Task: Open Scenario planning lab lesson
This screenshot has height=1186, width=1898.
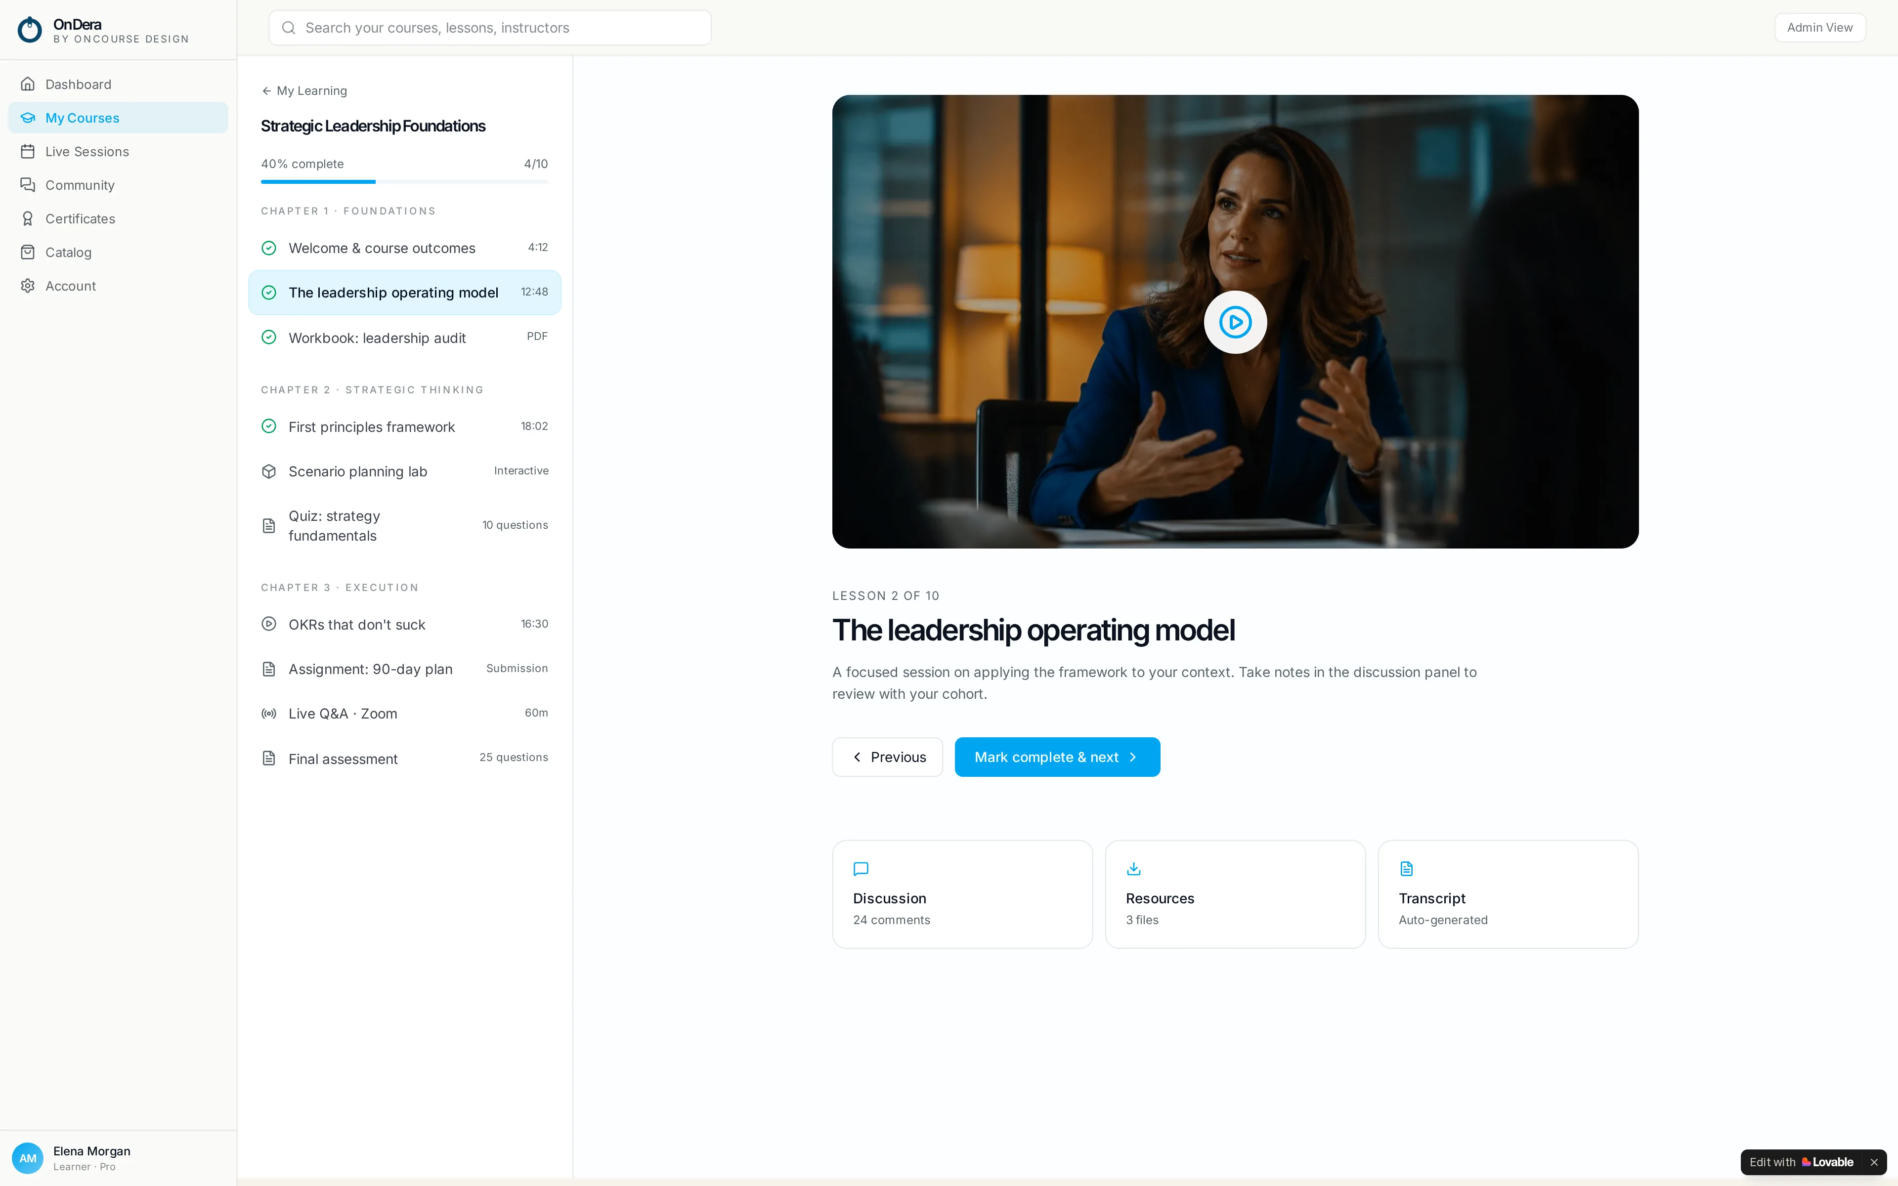Action: 405,471
